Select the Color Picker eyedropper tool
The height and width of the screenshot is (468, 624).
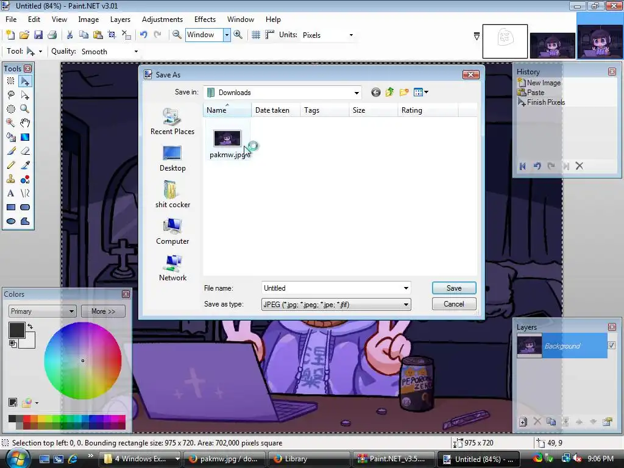25,165
